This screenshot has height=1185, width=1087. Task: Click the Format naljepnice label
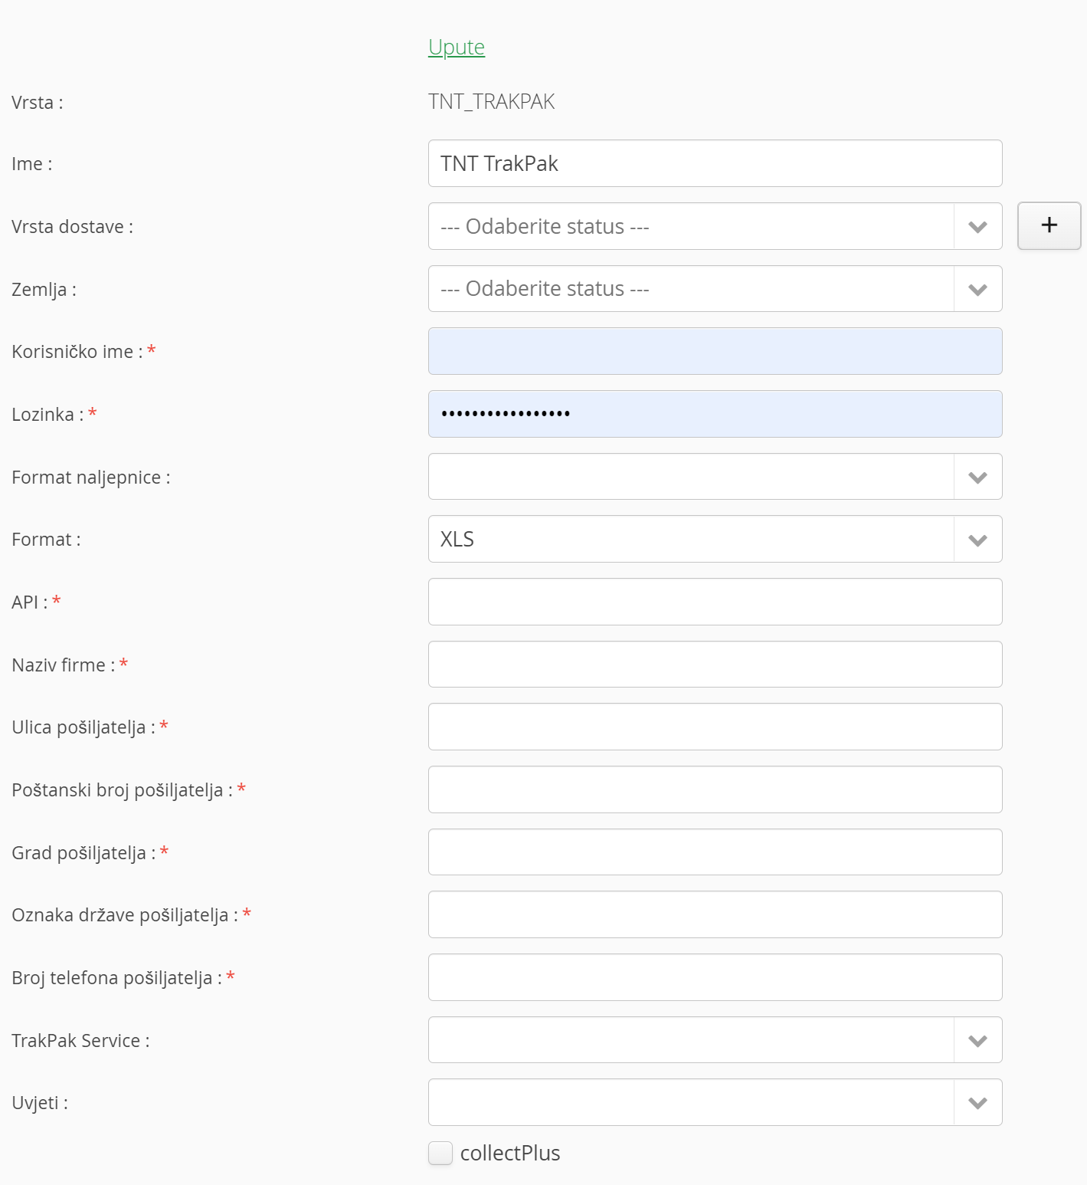[x=90, y=478]
